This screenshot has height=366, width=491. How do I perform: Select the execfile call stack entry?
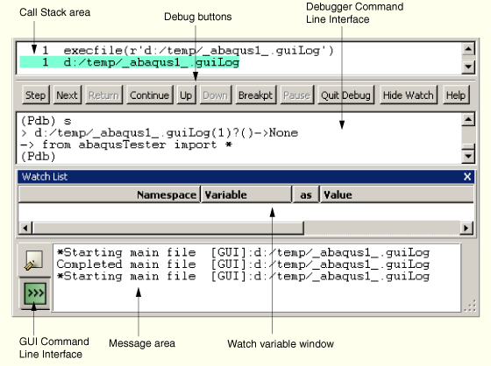pos(188,51)
